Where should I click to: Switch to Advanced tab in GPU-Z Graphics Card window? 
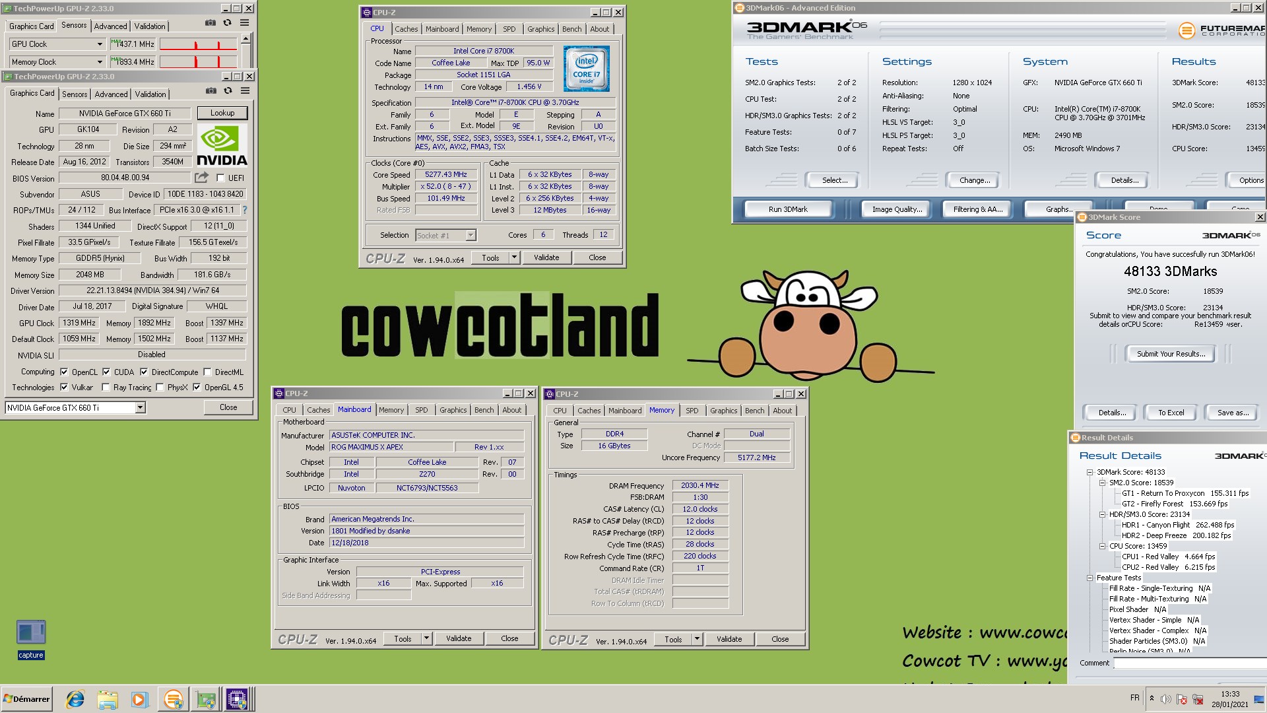[x=111, y=94]
